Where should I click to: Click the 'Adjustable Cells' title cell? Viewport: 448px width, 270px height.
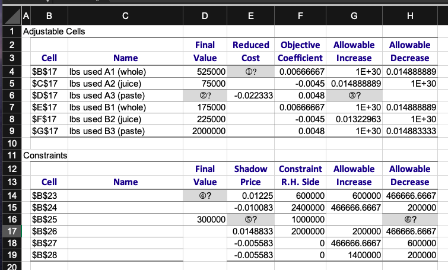[x=54, y=31]
